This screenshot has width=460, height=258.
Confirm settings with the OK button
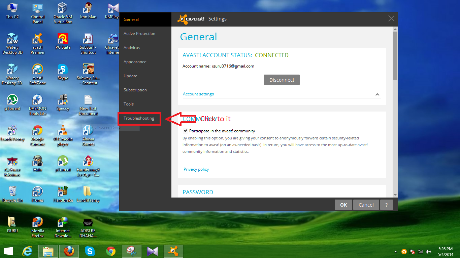343,205
